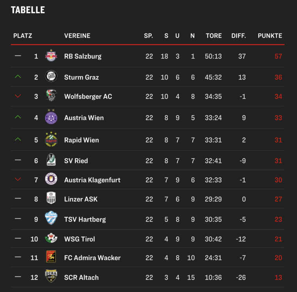Open the TSV Hartberg blue crest
Viewport: 297px width, 292px height.
coord(51,218)
